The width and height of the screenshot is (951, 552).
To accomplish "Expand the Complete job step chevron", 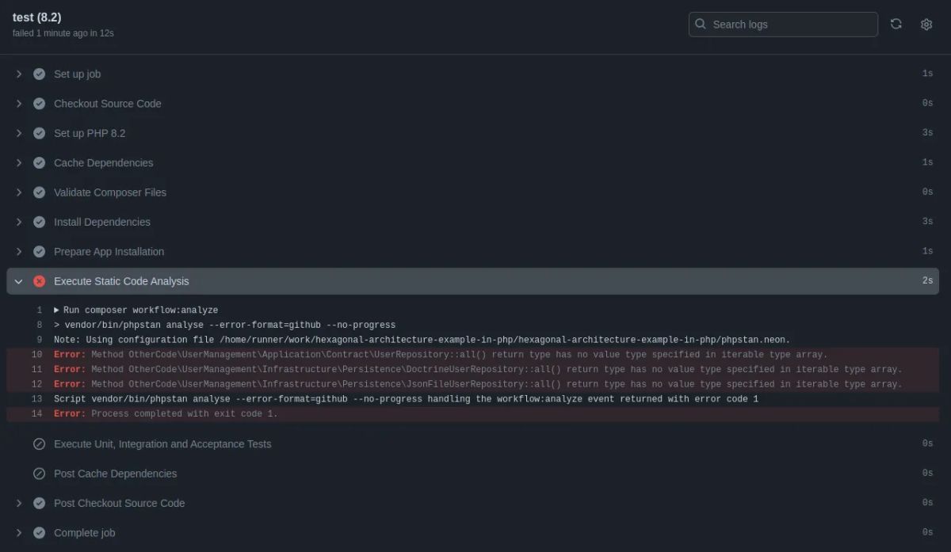I will pyautogui.click(x=19, y=532).
